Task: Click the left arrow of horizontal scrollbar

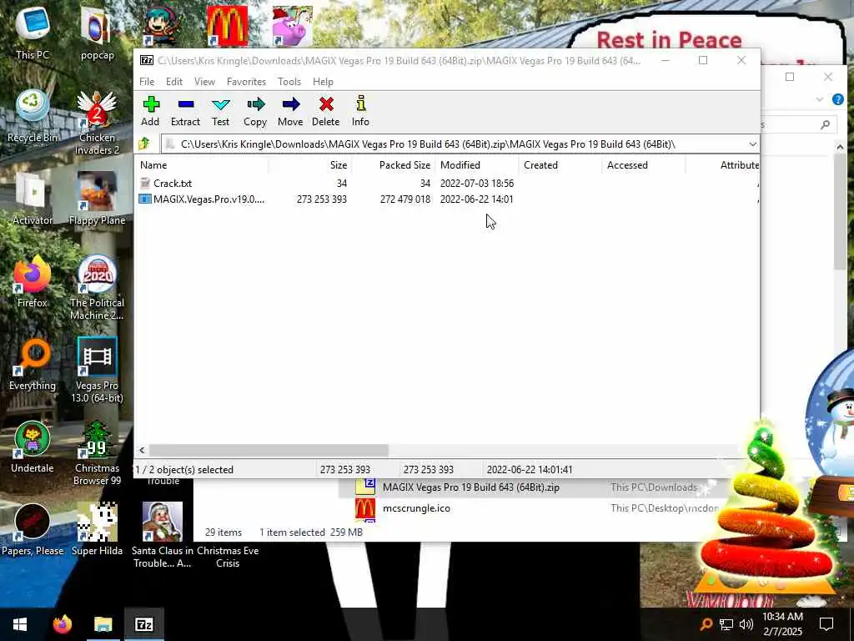Action: pyautogui.click(x=142, y=450)
